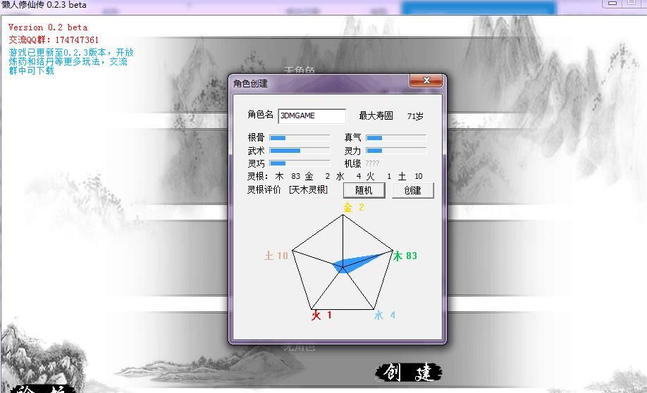Click the 土 10 chart label
Viewport: 647px width, 393px height.
(x=276, y=256)
